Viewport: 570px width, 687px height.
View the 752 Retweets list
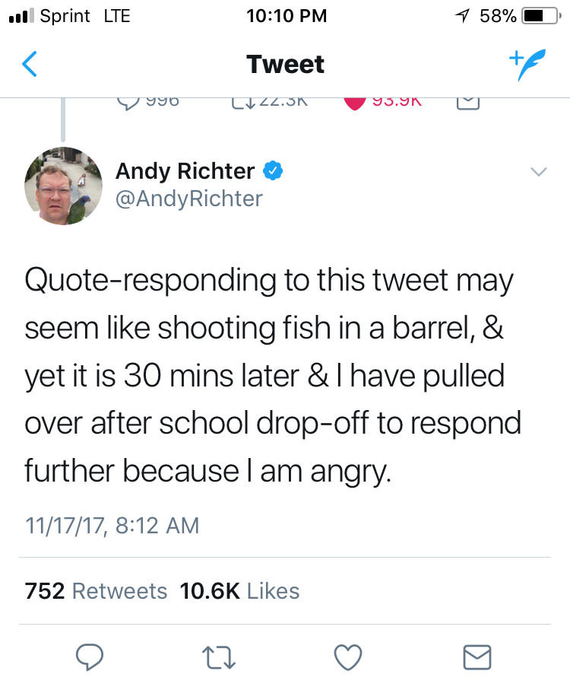(96, 591)
